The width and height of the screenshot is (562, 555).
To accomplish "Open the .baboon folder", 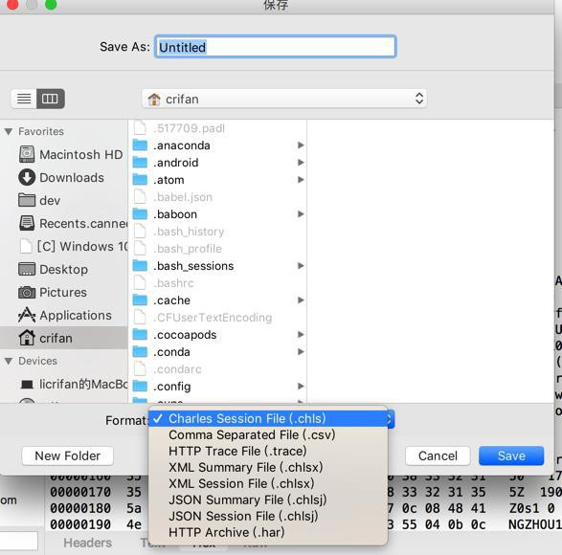I will tap(217, 214).
